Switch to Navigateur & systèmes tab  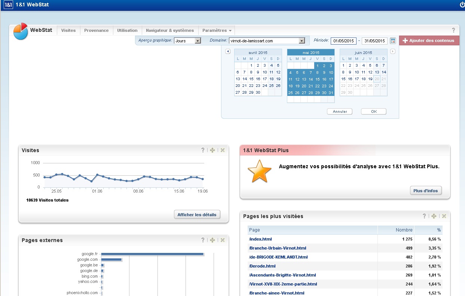[x=170, y=30]
